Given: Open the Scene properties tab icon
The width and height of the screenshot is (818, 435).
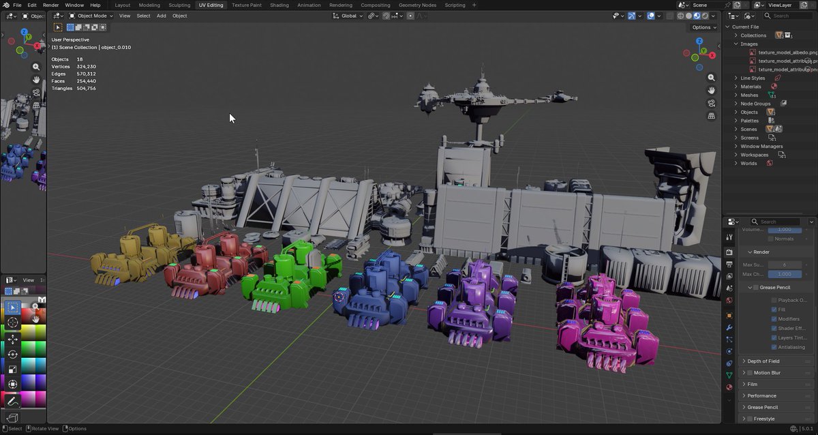Looking at the screenshot, I should click(729, 288).
